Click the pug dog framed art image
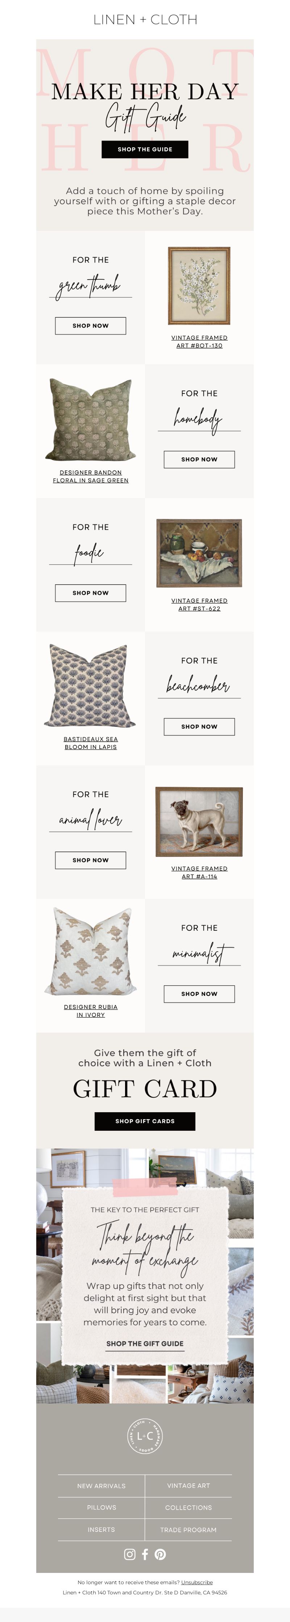The height and width of the screenshot is (1622, 290). (200, 822)
